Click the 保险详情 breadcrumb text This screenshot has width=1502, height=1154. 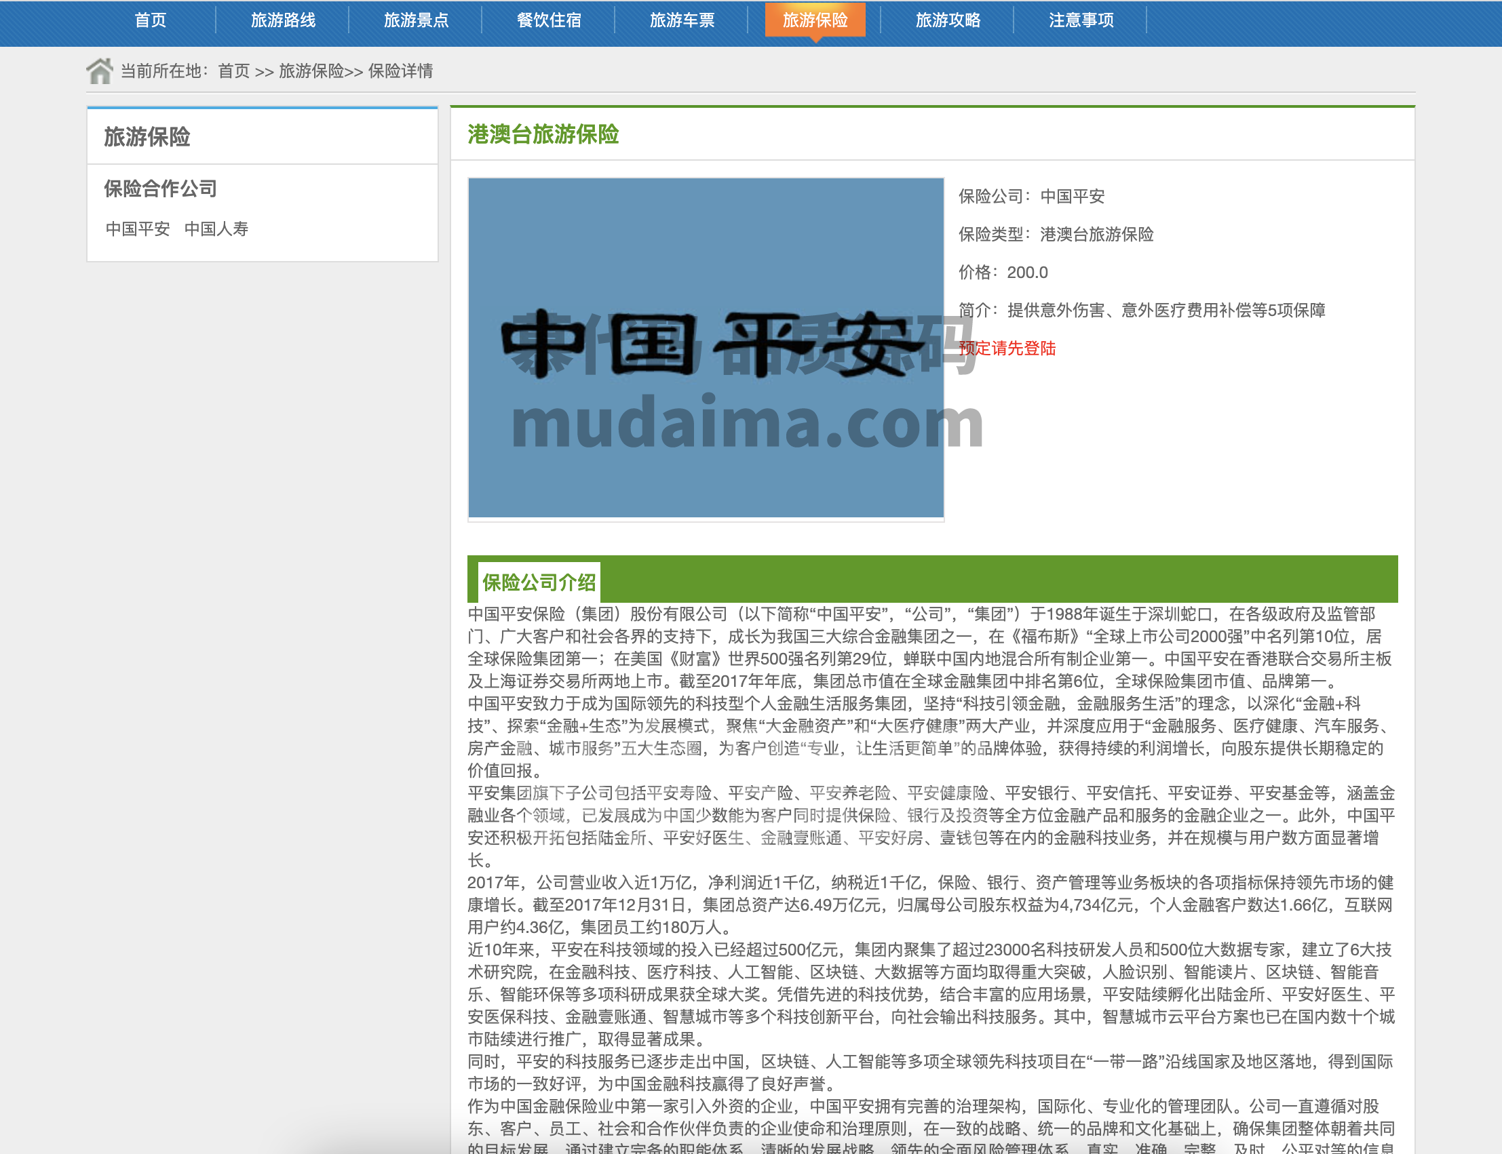(x=400, y=71)
